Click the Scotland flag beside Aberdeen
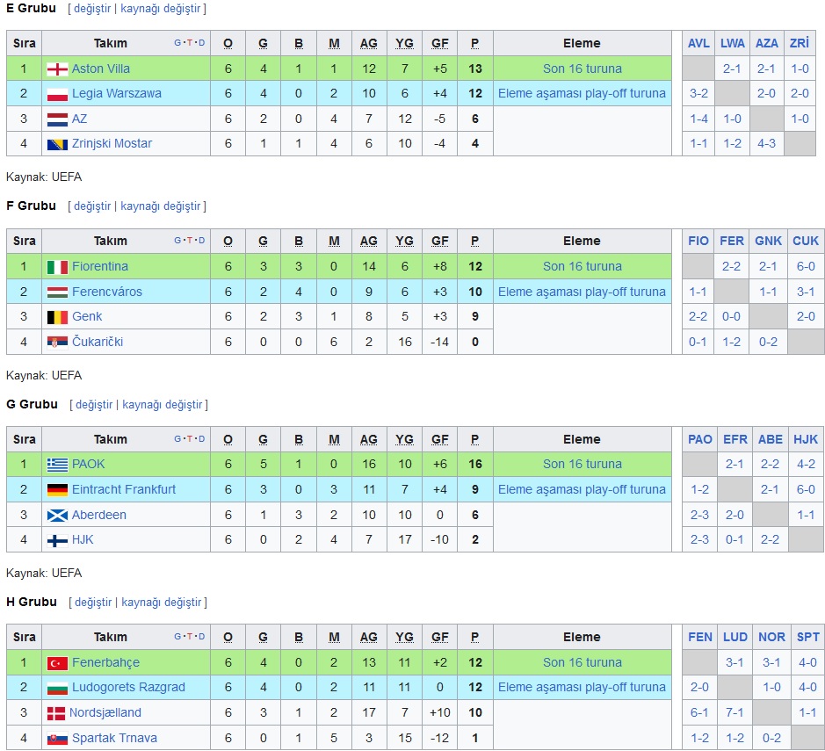 coord(57,516)
